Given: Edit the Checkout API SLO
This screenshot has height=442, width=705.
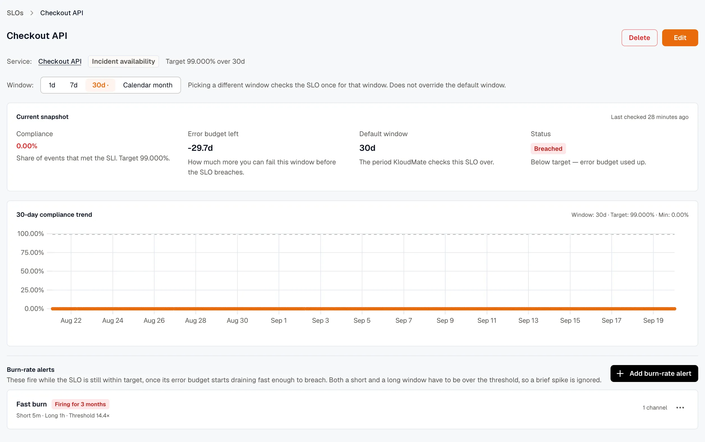Looking at the screenshot, I should [680, 38].
